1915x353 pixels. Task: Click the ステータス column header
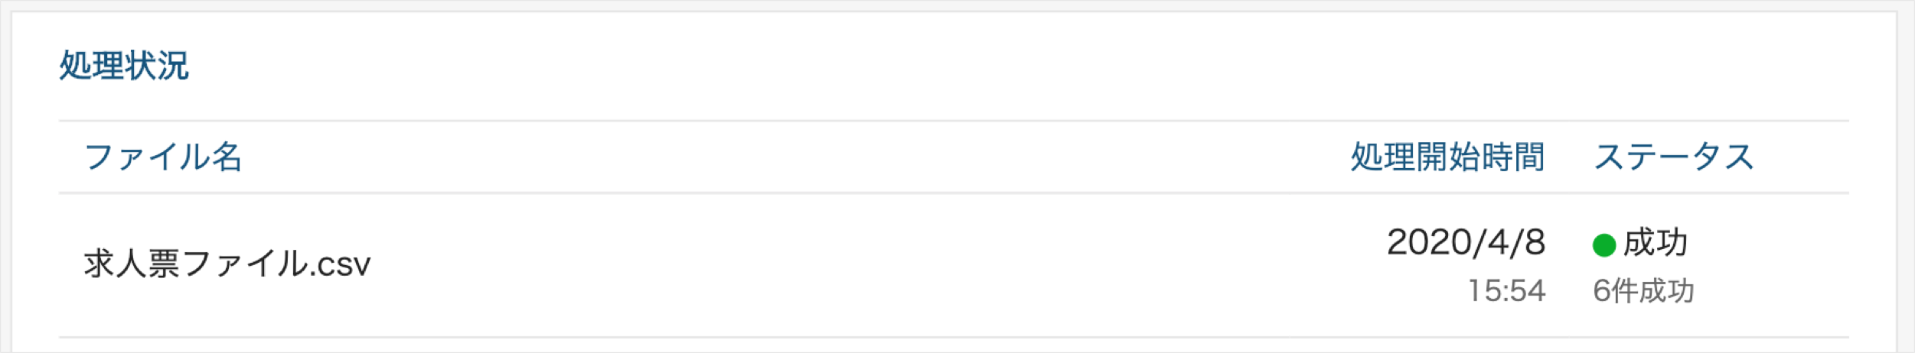tap(1674, 157)
